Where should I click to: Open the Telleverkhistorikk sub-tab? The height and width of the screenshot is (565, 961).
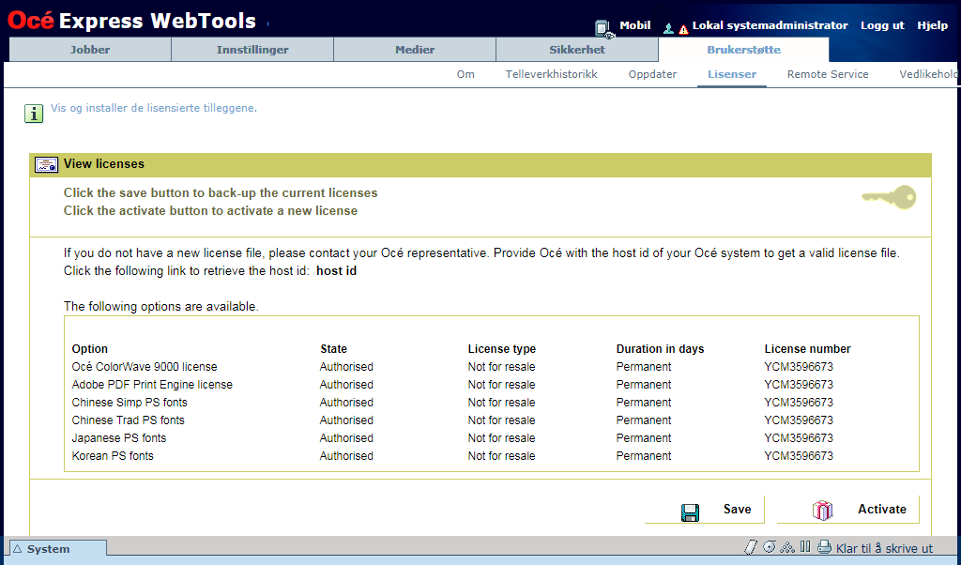552,74
